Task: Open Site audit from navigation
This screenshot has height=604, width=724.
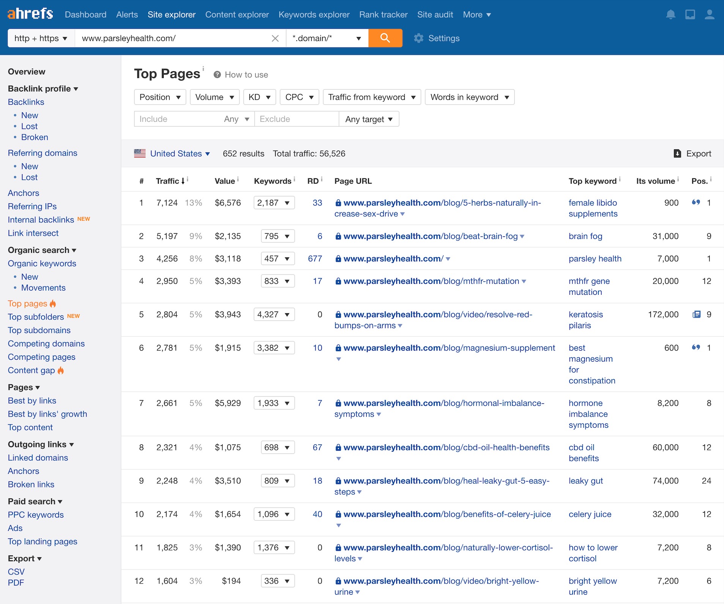Action: (x=435, y=14)
